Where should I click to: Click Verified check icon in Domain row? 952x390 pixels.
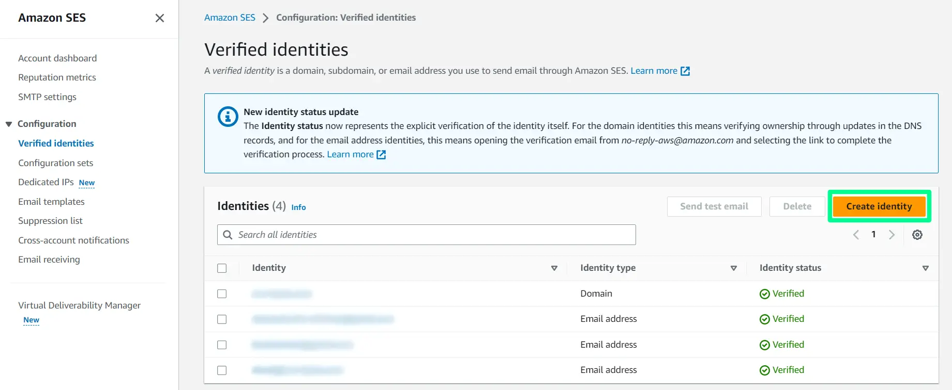click(x=765, y=294)
